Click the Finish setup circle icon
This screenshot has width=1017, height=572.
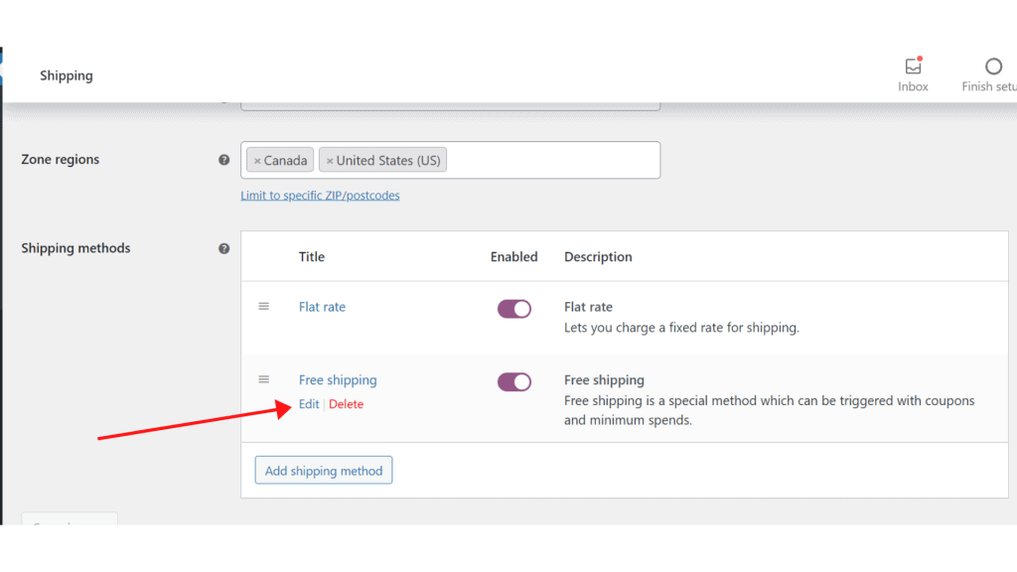click(x=993, y=68)
